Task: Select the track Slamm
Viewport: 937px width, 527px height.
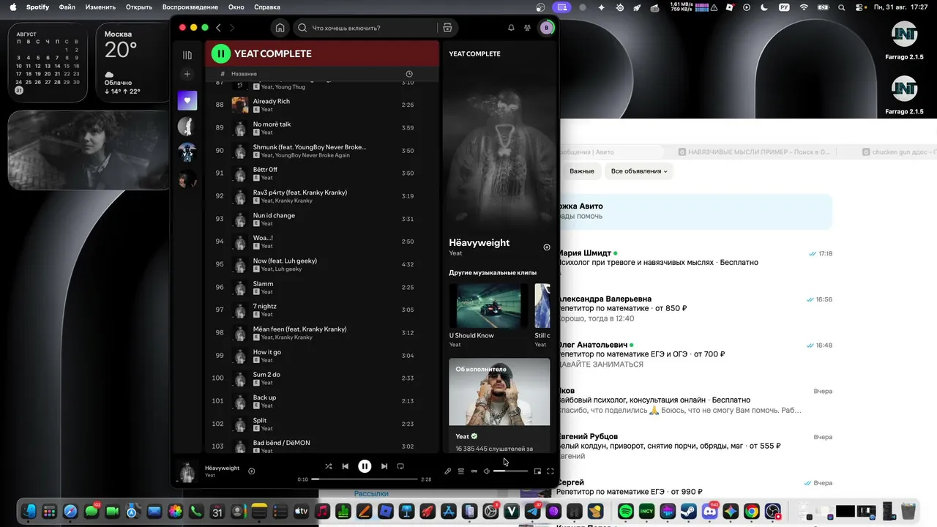Action: (x=263, y=284)
